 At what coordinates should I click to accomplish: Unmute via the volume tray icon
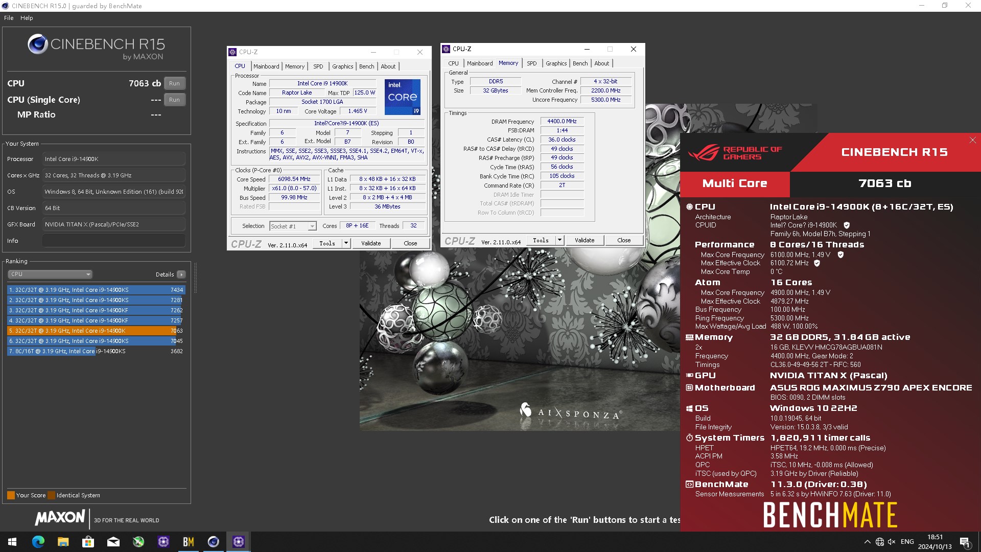pyautogui.click(x=892, y=542)
